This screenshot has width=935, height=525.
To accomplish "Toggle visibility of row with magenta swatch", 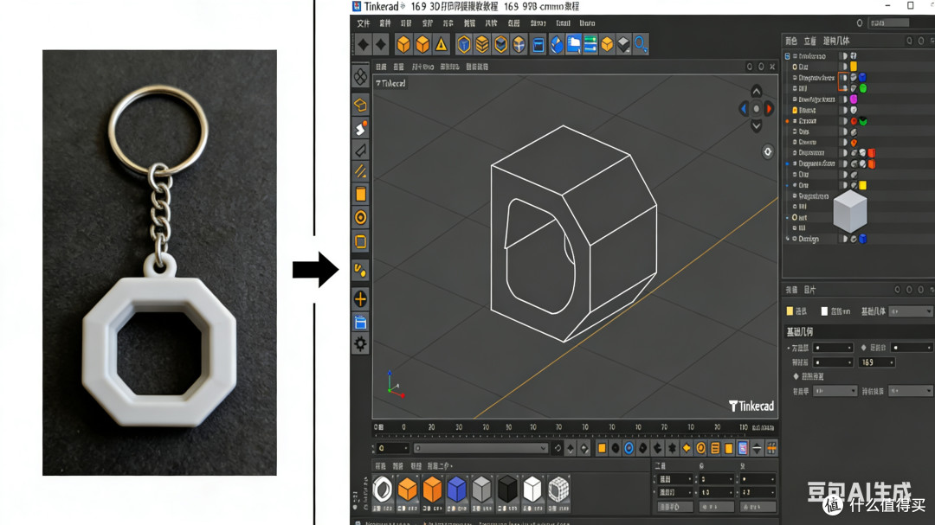I will pos(844,99).
